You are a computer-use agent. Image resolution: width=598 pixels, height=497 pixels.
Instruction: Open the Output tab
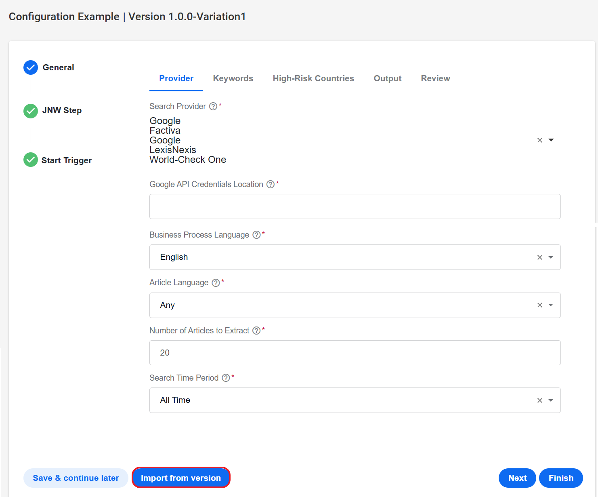[388, 78]
